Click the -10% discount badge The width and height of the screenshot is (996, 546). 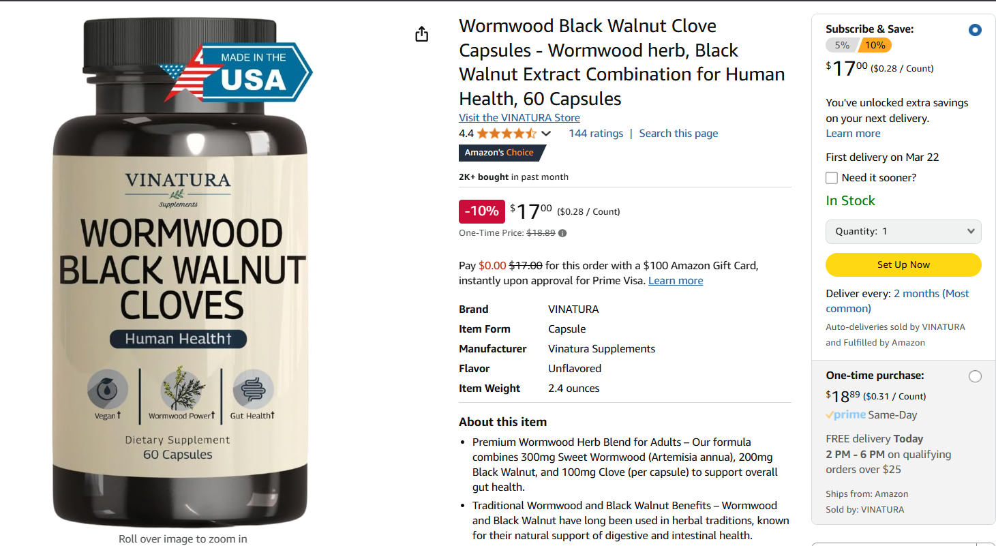(482, 211)
